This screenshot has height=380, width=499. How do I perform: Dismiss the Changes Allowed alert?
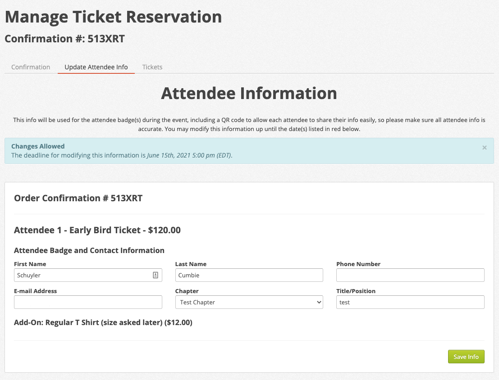click(485, 147)
